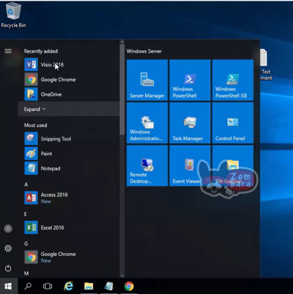Open the user account button
Image resolution: width=293 pixels, height=294 pixels.
(8, 228)
